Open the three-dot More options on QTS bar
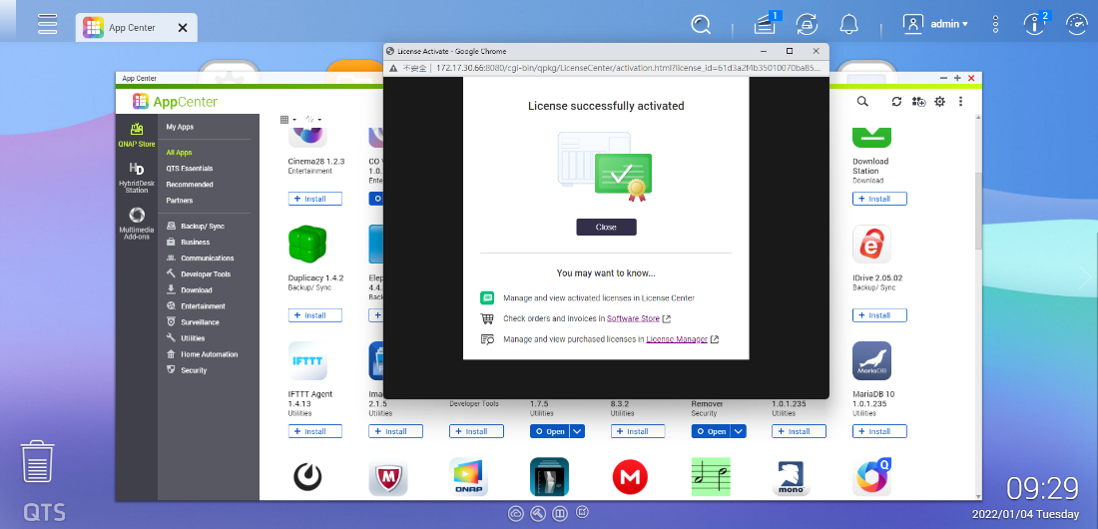 (x=996, y=25)
